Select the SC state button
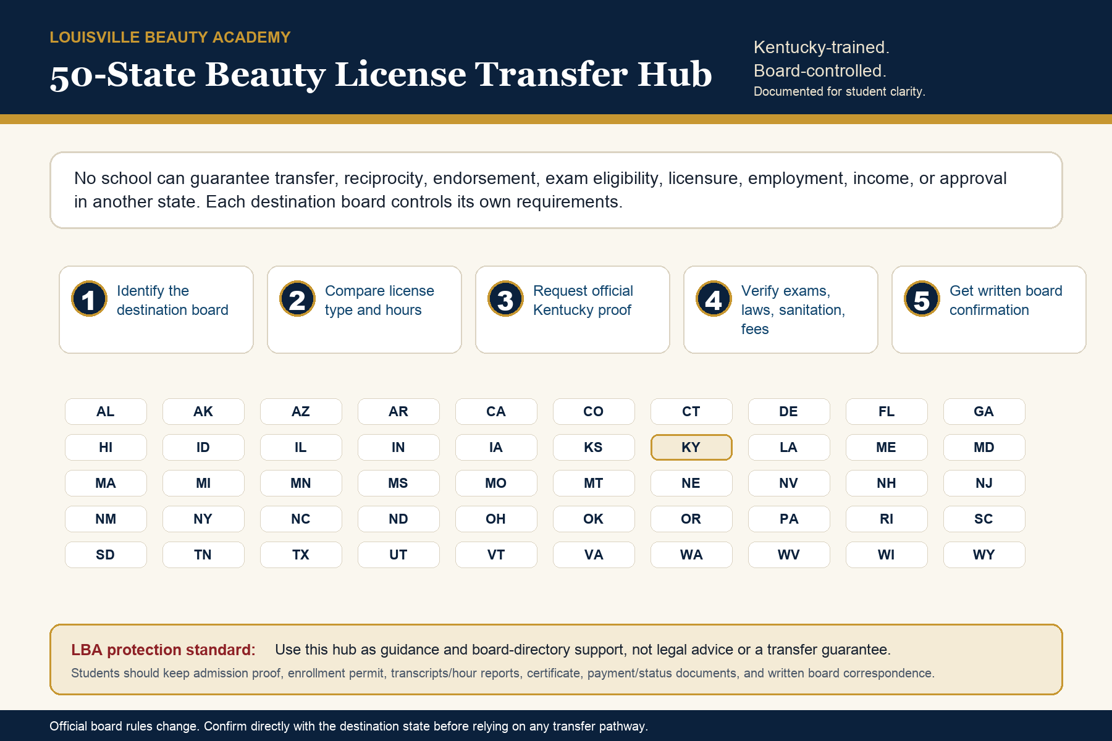This screenshot has height=741, width=1112. click(x=984, y=519)
